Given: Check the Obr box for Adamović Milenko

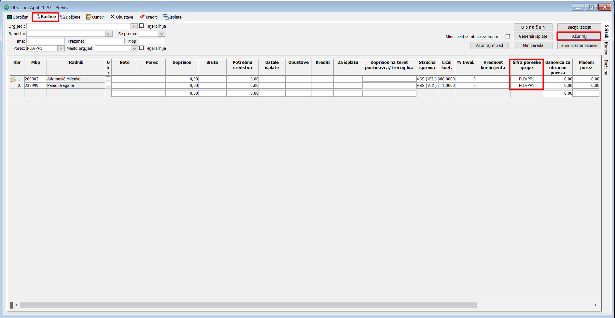Looking at the screenshot, I should click(108, 79).
